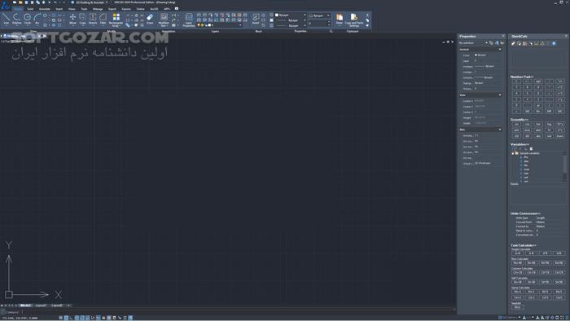Select the Model tab

point(25,306)
